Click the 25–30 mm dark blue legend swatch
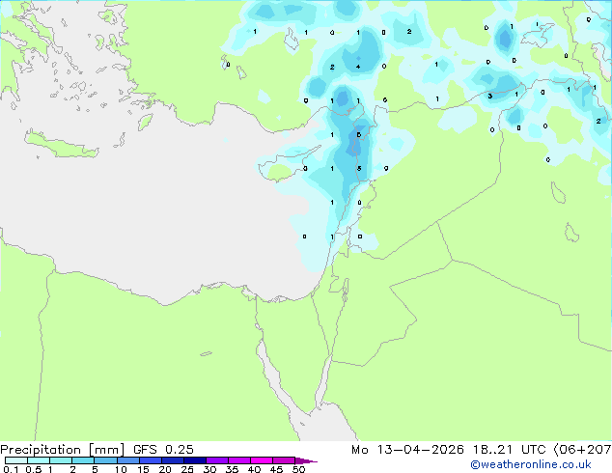 pos(194,460)
